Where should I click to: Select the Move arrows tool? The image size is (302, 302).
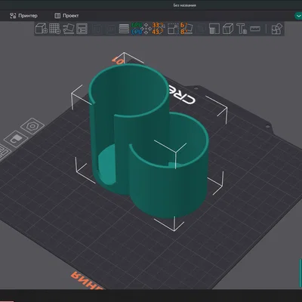[x=146, y=29]
